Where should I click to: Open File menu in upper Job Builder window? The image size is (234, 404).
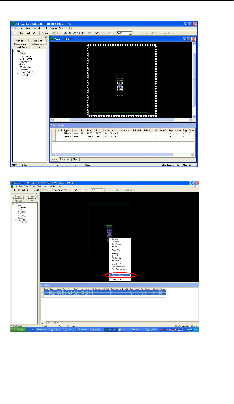tap(14, 28)
